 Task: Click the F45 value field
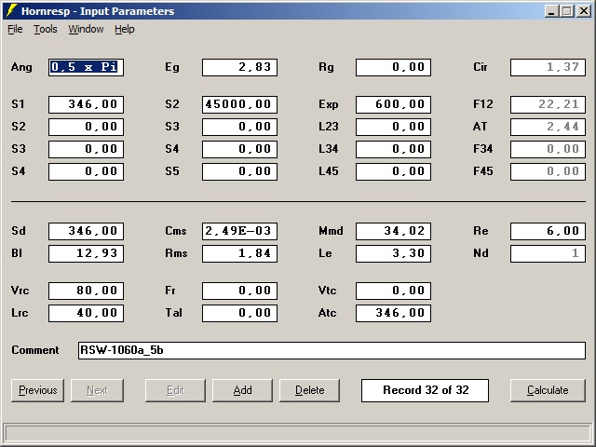(548, 171)
